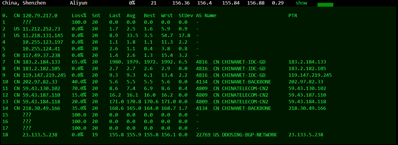Open IP link 117.49.37.238
Image resolution: width=398 pixels, height=145 pixels.
pyautogui.click(x=41, y=55)
